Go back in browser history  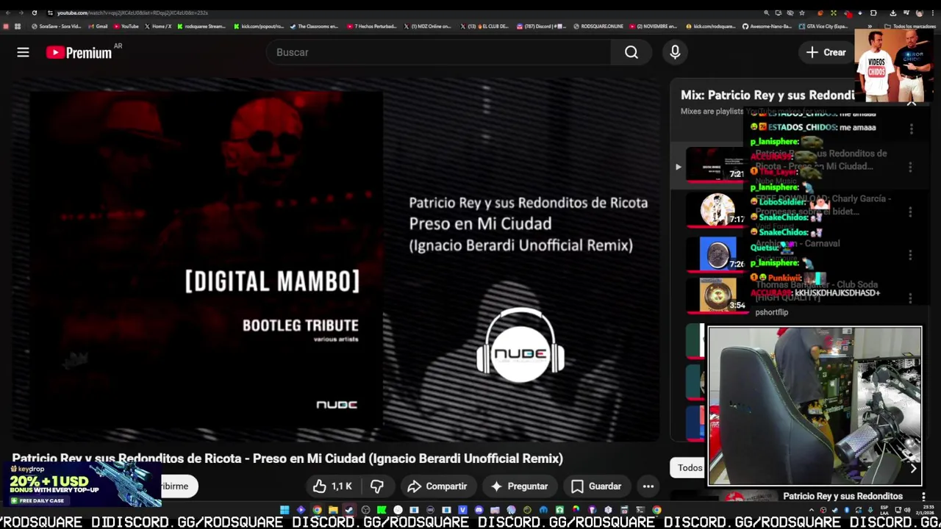pos(7,12)
